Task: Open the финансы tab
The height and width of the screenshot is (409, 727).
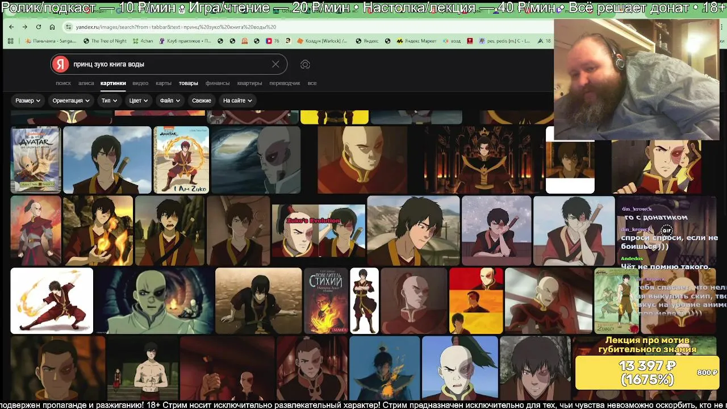Action: [218, 83]
